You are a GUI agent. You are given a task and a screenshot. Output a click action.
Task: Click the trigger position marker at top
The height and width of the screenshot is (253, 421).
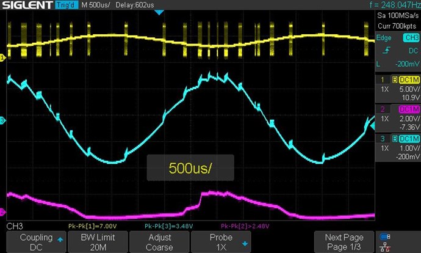coord(159,12)
